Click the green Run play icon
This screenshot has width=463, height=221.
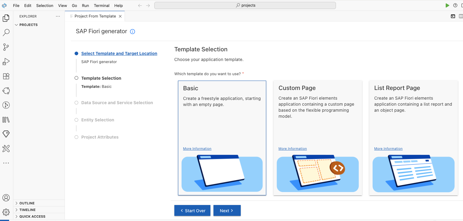(x=447, y=5)
